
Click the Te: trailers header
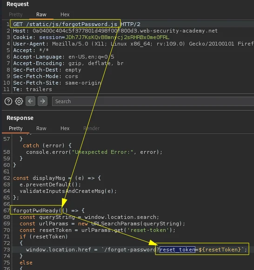(33, 89)
